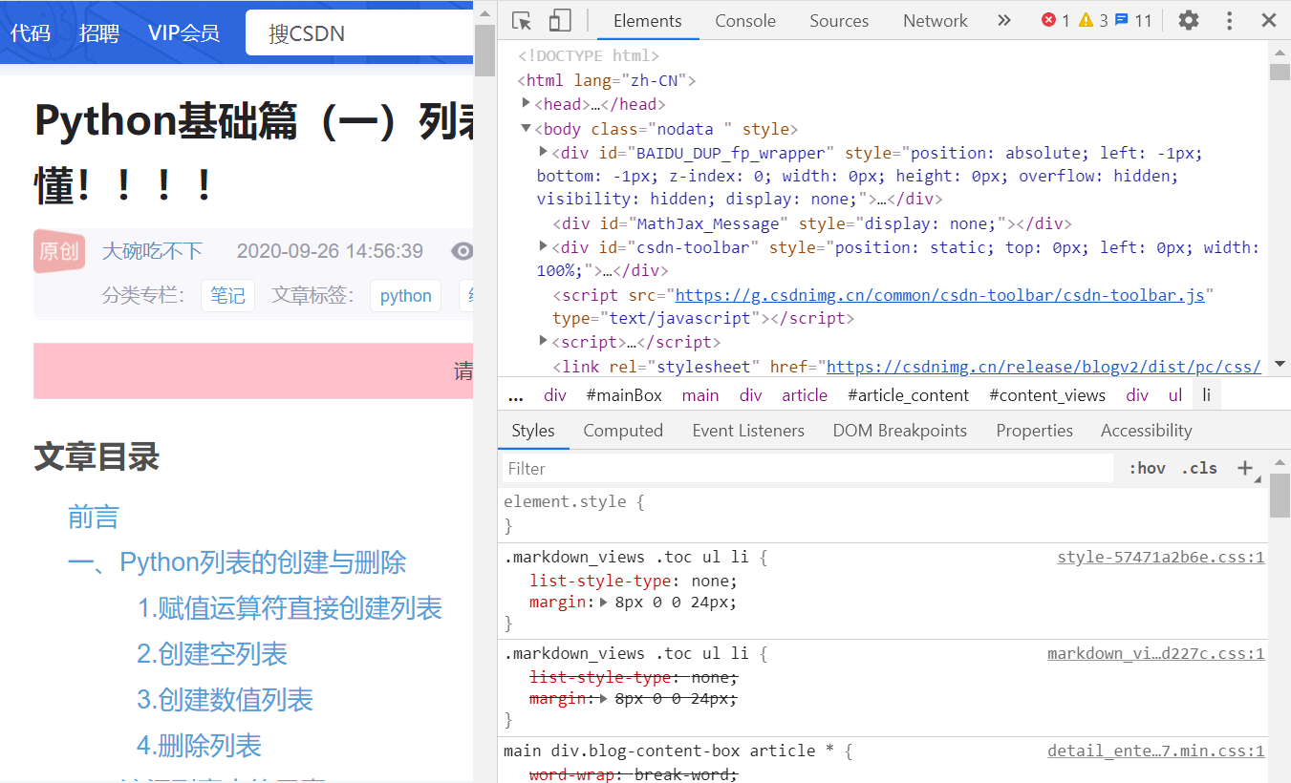Viewport: 1291px width, 783px height.
Task: Expand the margin shorthand in the style-57471a2b6e.css rule
Action: click(604, 603)
